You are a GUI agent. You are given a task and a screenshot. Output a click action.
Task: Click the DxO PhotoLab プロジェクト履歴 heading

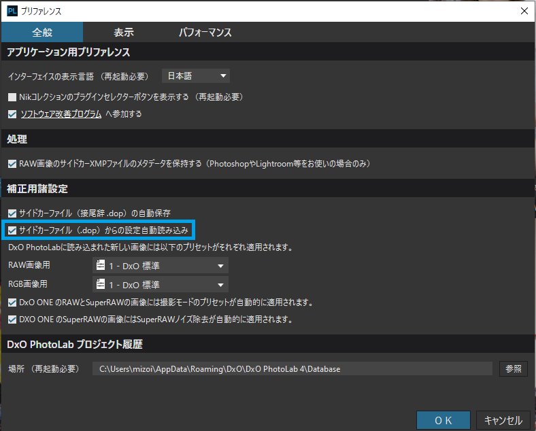(x=75, y=344)
